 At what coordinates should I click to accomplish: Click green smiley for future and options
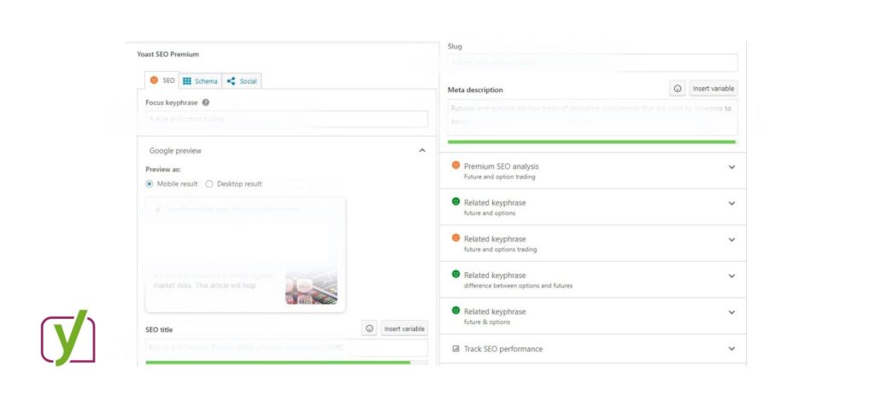coord(456,202)
